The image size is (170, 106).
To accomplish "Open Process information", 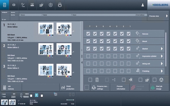I will [x=120, y=88].
